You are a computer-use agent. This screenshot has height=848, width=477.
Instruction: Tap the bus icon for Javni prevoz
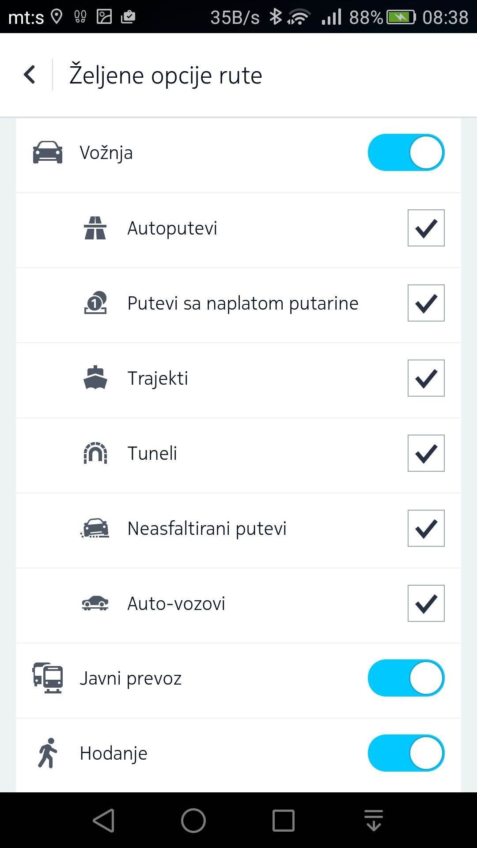click(x=48, y=678)
